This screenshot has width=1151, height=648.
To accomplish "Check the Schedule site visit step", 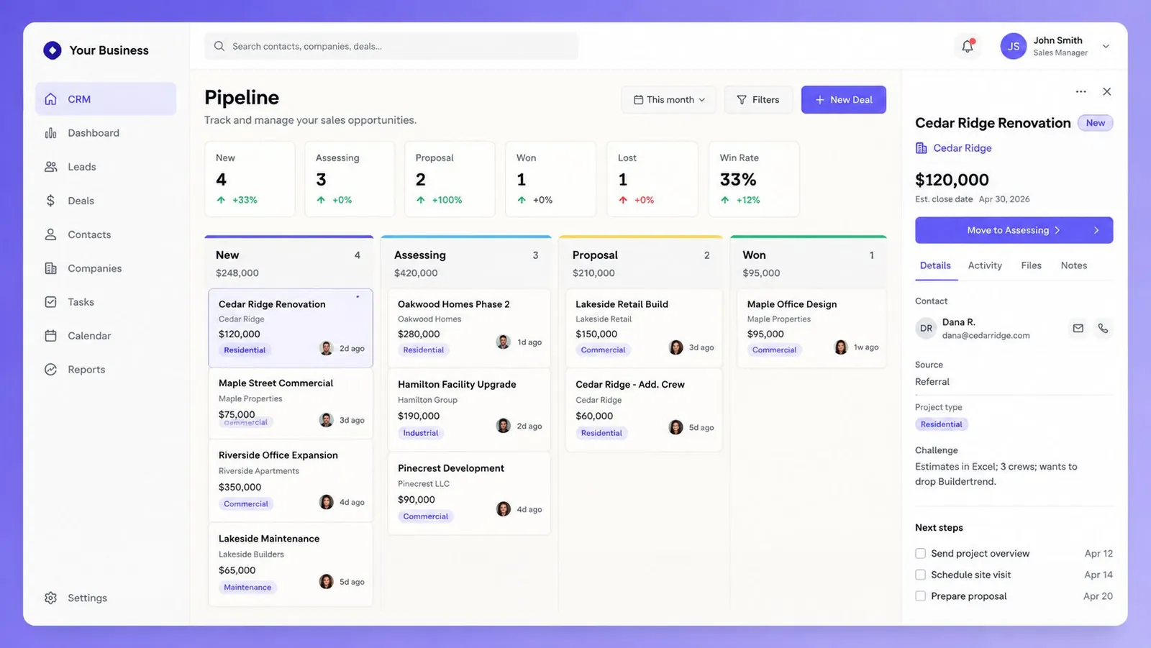I will click(920, 575).
